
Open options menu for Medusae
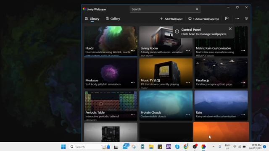tap(133, 83)
